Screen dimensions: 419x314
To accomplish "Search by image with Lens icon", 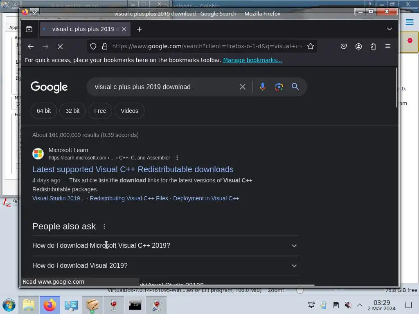I will (x=279, y=87).
